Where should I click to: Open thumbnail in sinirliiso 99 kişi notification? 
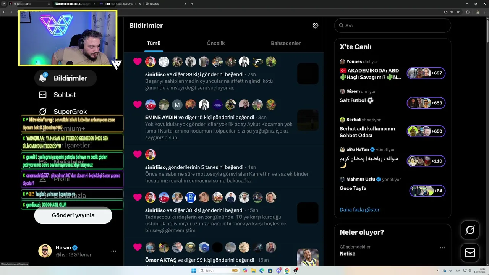click(x=308, y=74)
